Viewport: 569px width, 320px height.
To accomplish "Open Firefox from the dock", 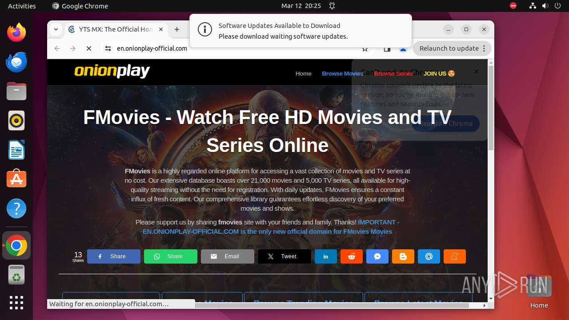I will pos(16,32).
